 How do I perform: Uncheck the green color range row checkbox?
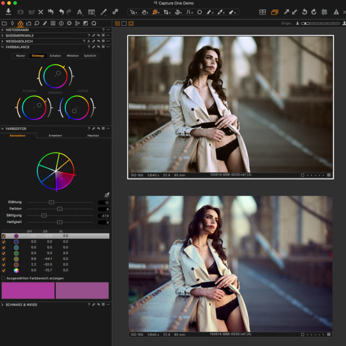pos(3,253)
